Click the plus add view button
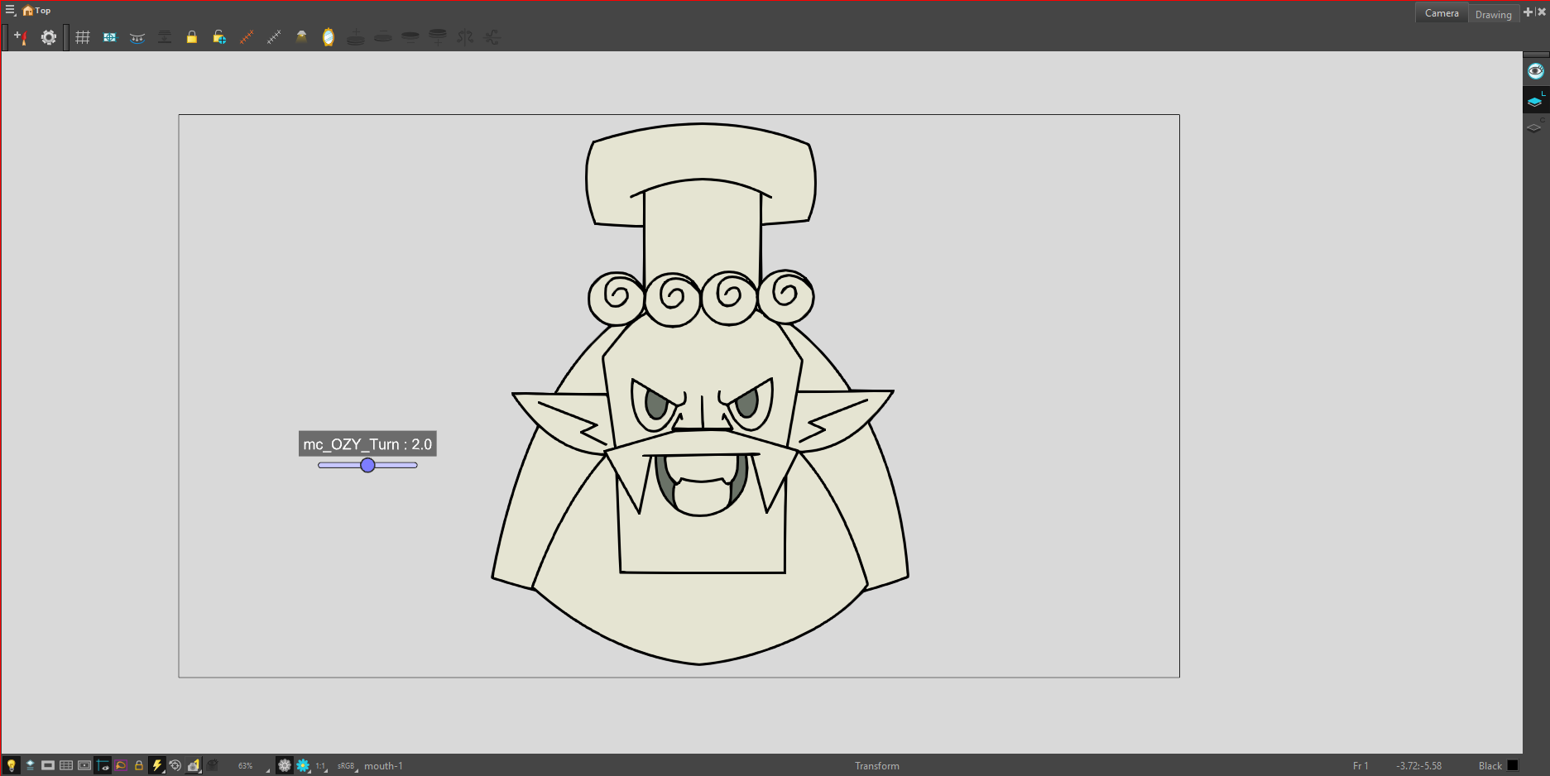Viewport: 1550px width, 776px height. [x=1528, y=12]
